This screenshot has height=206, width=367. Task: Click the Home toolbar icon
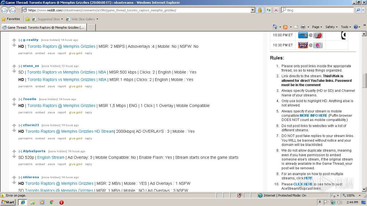click(275, 27)
